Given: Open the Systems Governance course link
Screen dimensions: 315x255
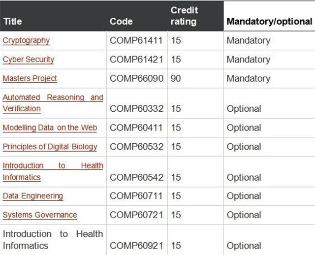Looking at the screenshot, I should point(40,215).
